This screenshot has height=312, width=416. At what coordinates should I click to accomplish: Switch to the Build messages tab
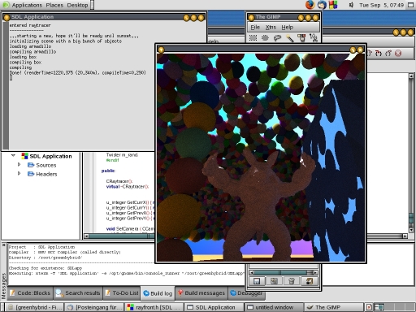click(201, 293)
